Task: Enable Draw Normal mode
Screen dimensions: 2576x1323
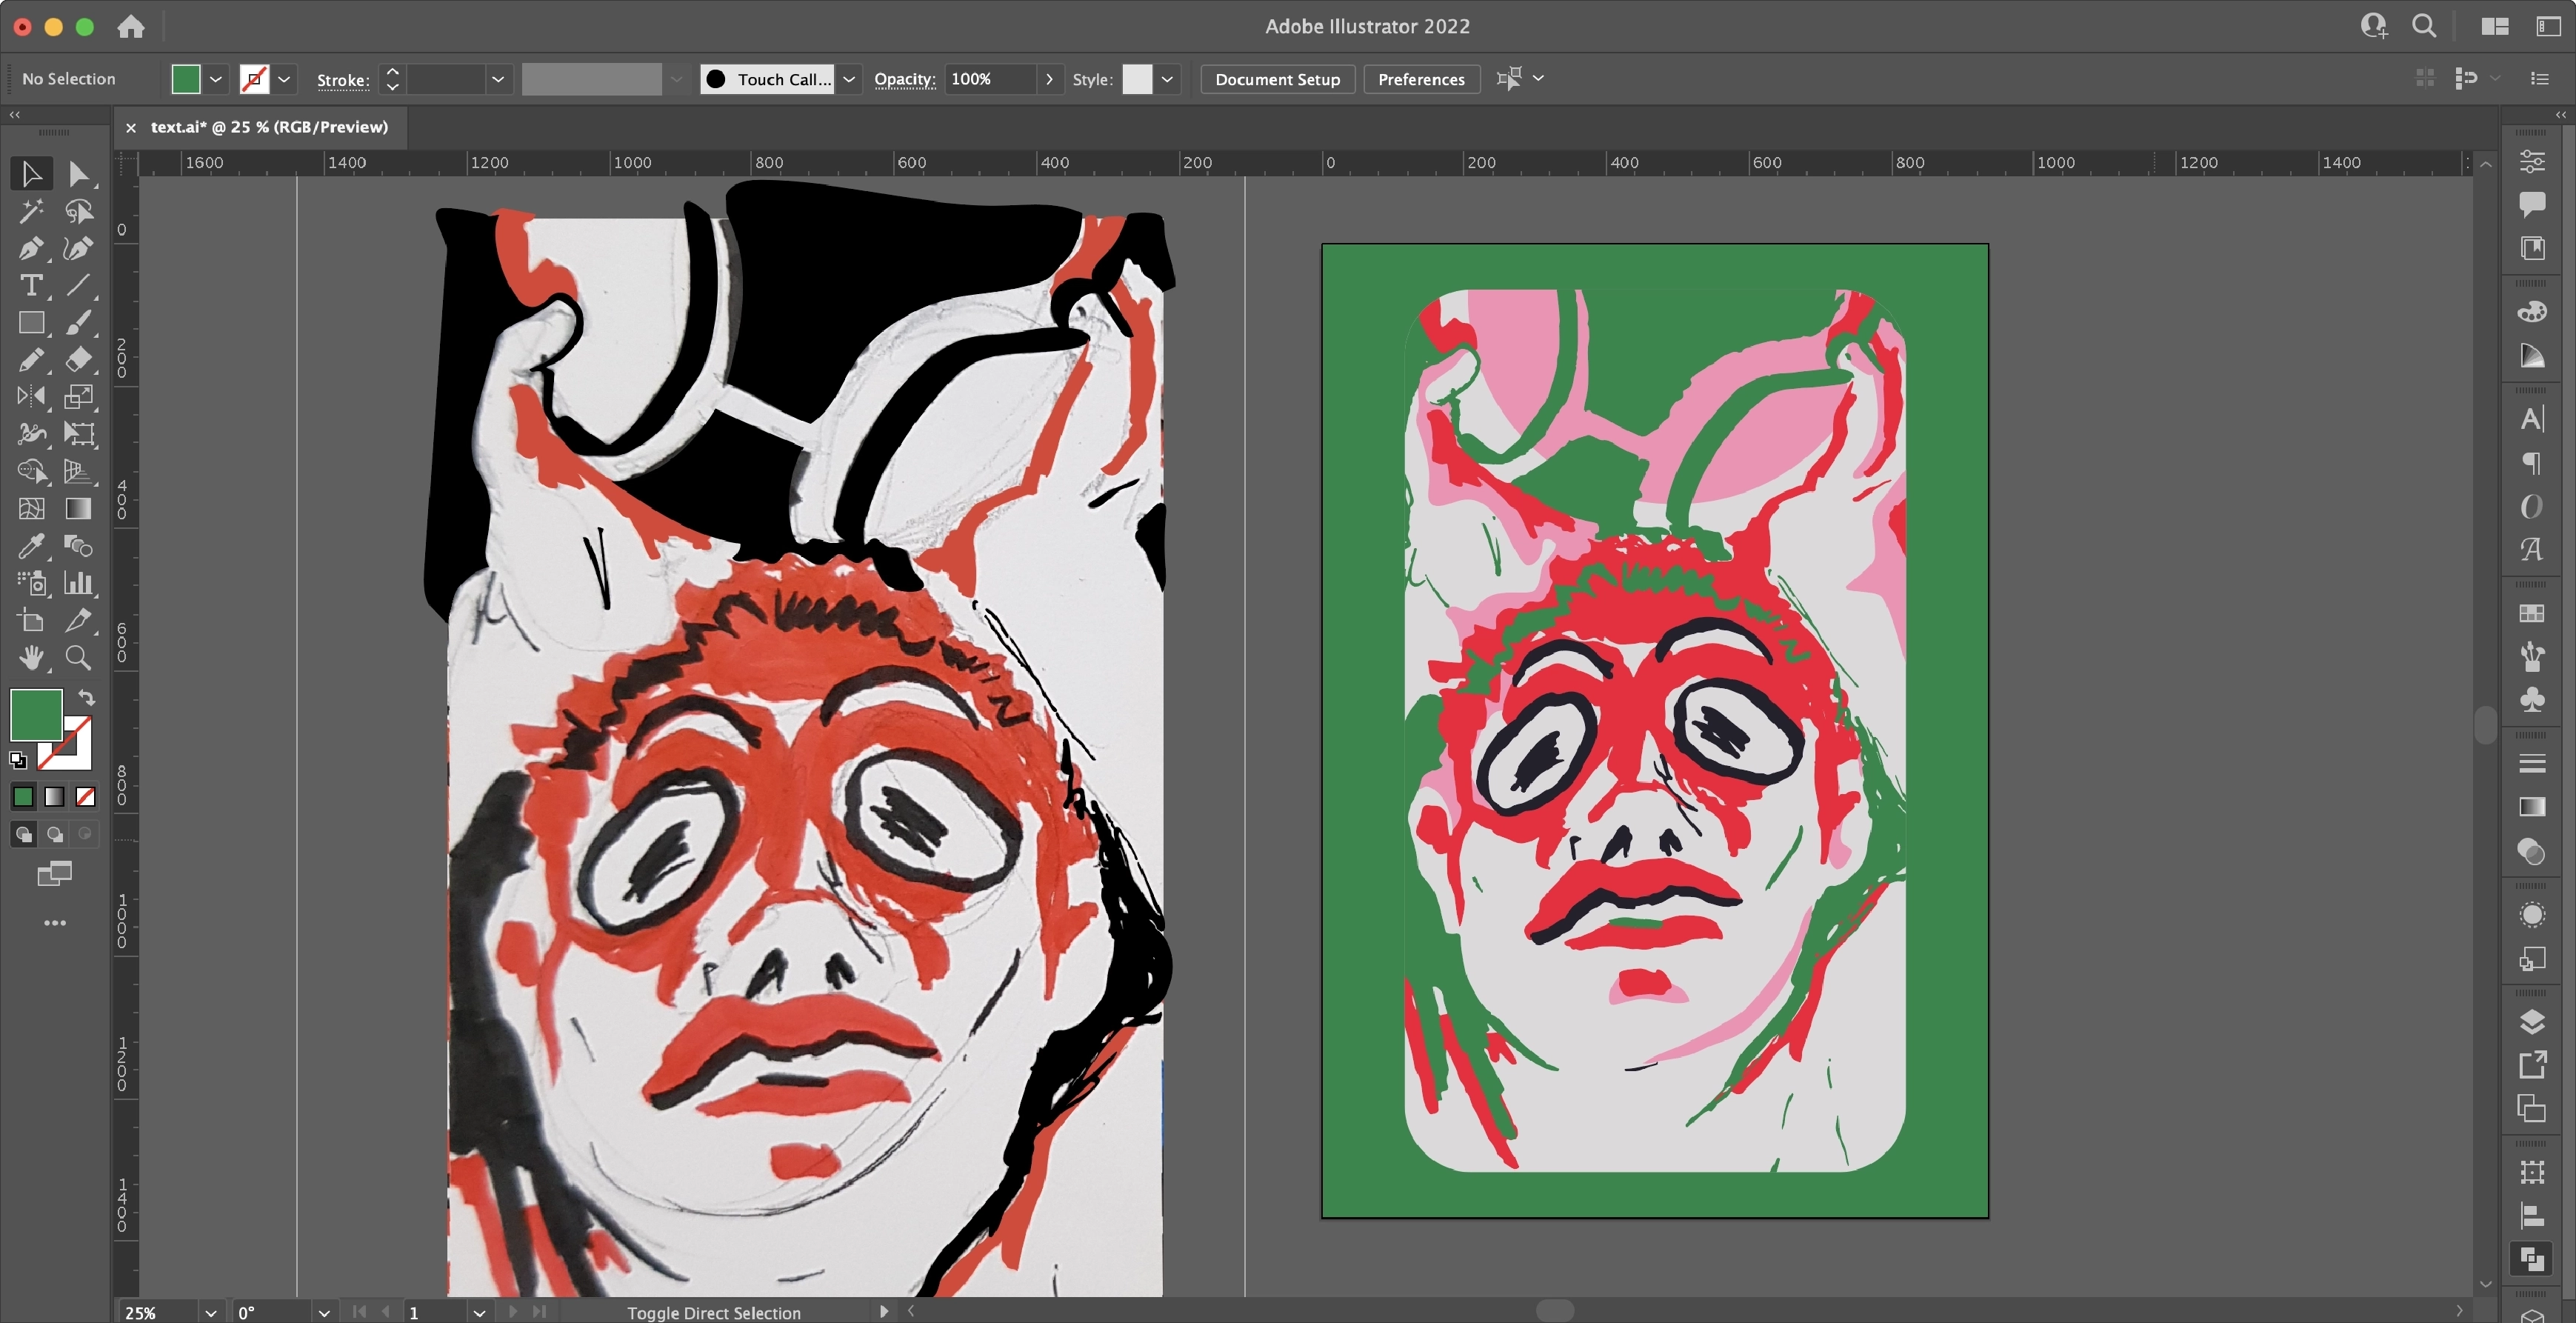Action: pos(23,834)
